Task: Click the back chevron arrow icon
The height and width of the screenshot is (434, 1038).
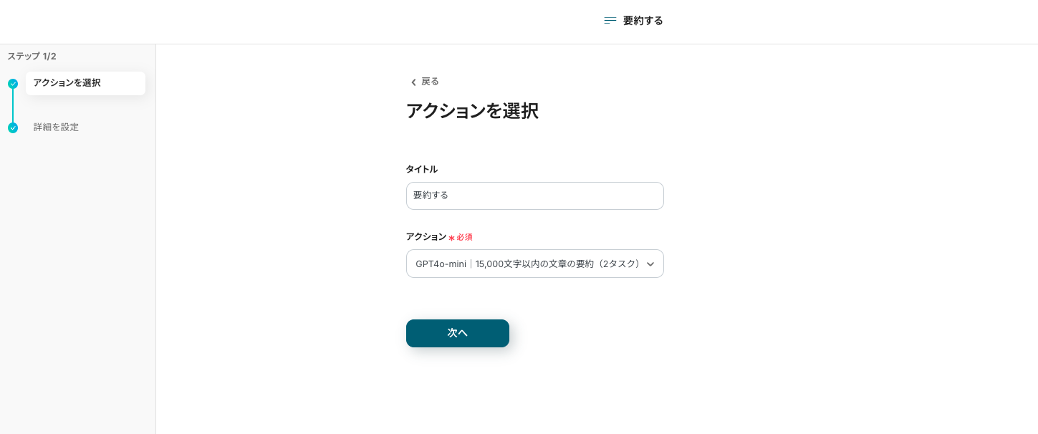Action: [x=413, y=82]
